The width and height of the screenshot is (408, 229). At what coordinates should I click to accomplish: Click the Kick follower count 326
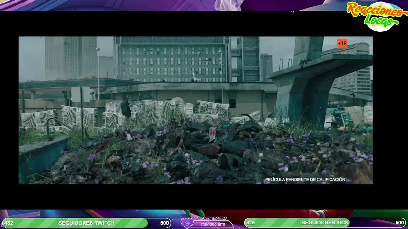coord(251,223)
